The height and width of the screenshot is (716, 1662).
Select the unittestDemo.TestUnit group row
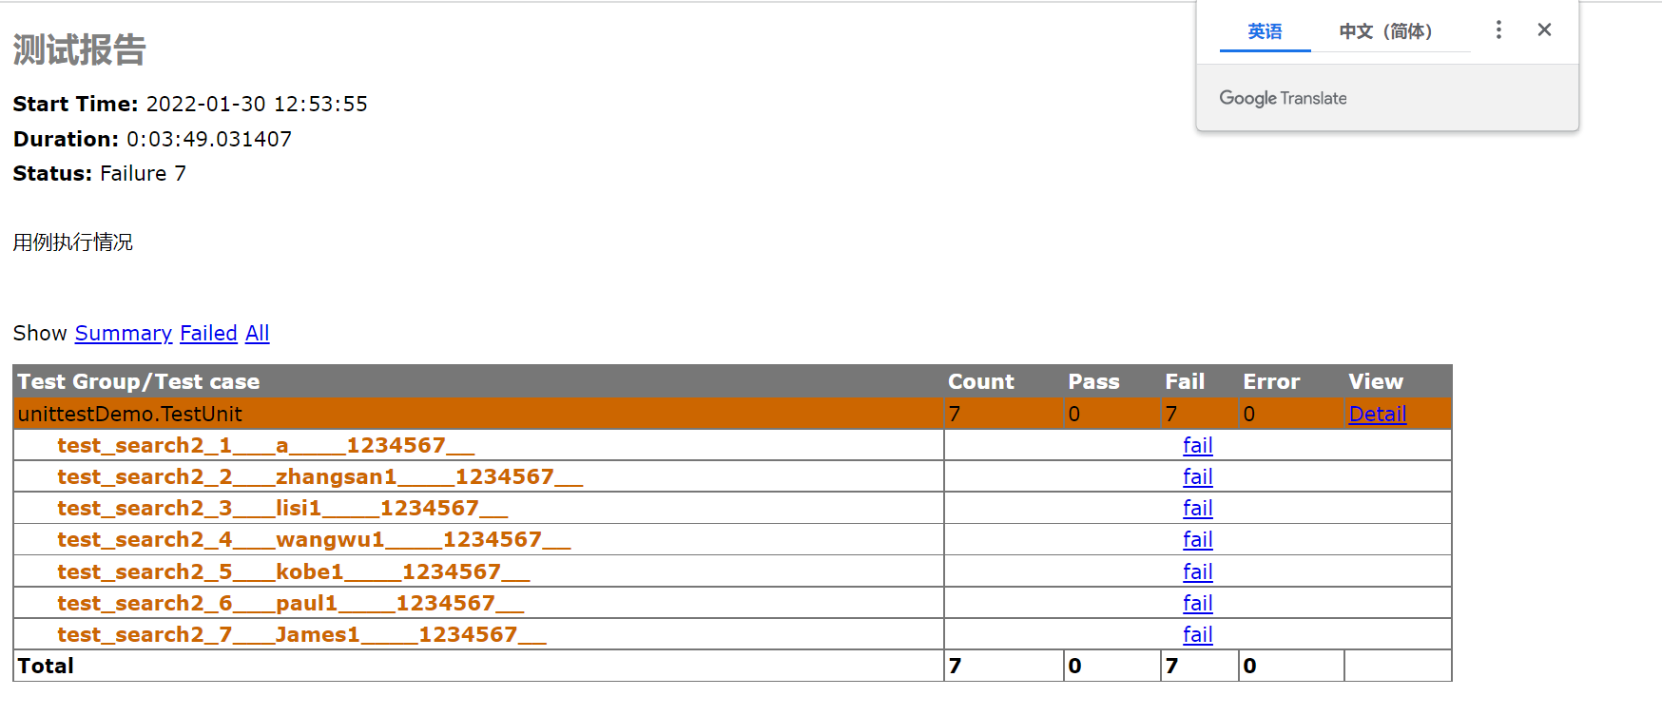tap(732, 414)
